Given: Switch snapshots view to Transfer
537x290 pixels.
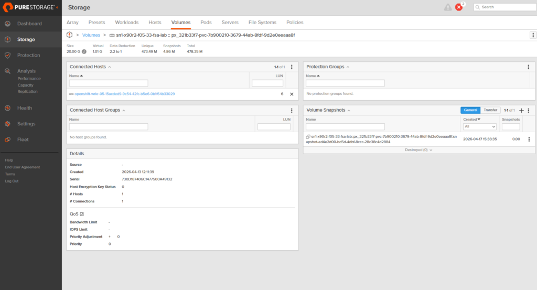Looking at the screenshot, I should 490,110.
